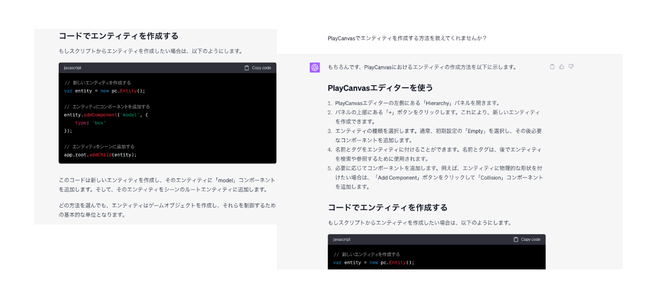Click the user question about PlayCanvas entities
This screenshot has width=657, height=298.
[407, 38]
